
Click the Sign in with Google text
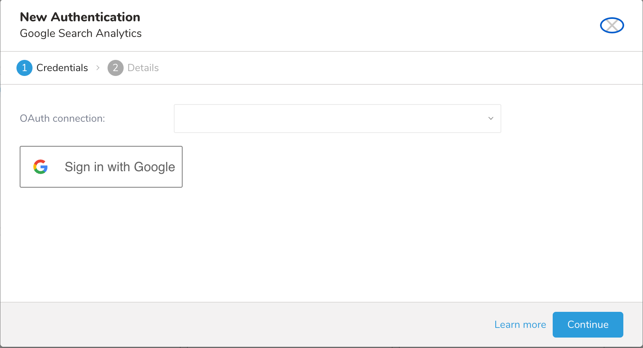[120, 167]
